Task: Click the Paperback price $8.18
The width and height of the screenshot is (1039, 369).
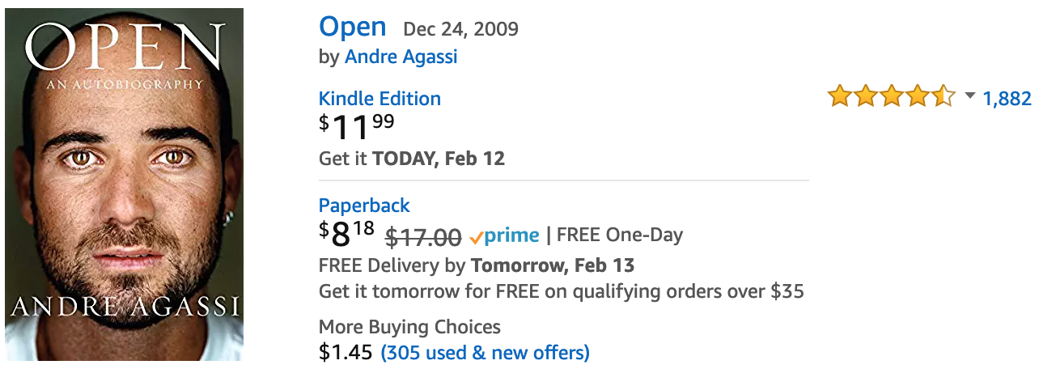Action: coord(346,234)
